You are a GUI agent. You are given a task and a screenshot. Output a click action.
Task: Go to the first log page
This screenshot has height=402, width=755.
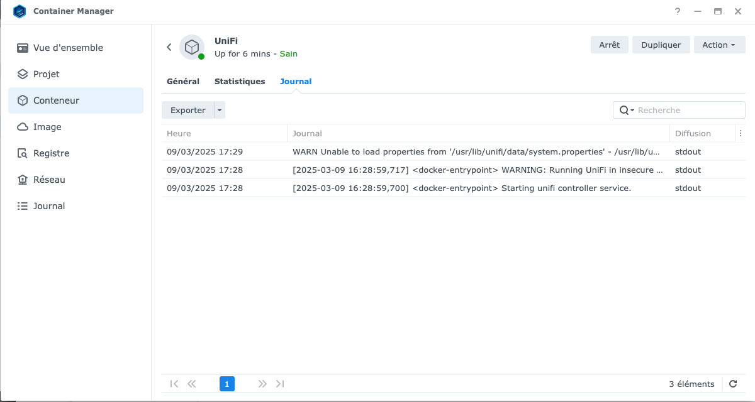click(174, 384)
